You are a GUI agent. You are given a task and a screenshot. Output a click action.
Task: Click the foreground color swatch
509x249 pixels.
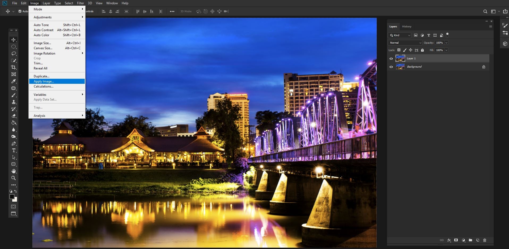pos(12,196)
